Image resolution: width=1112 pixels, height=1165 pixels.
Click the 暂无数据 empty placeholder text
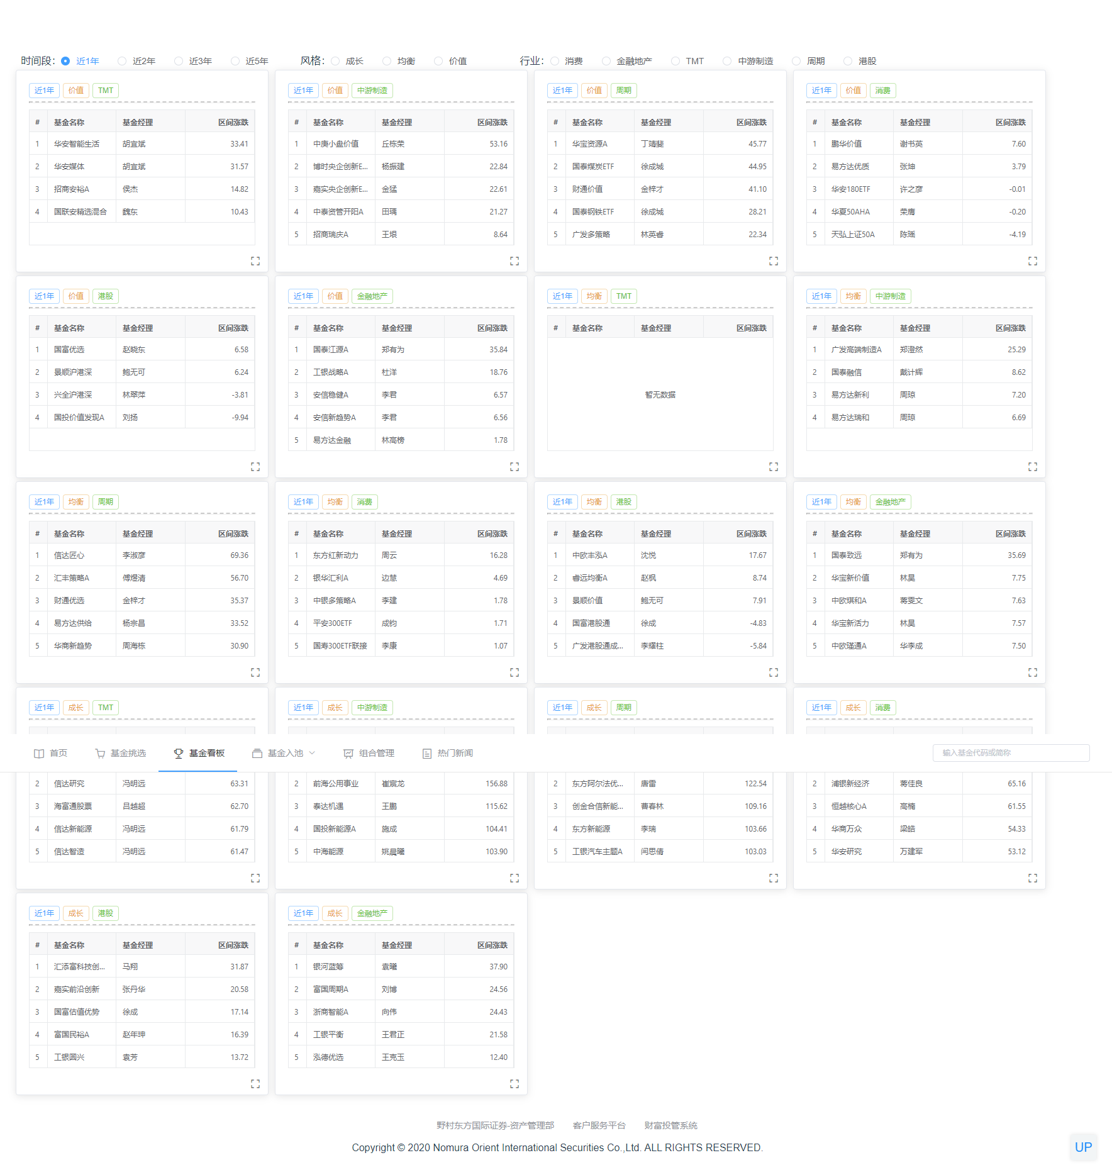(x=660, y=395)
